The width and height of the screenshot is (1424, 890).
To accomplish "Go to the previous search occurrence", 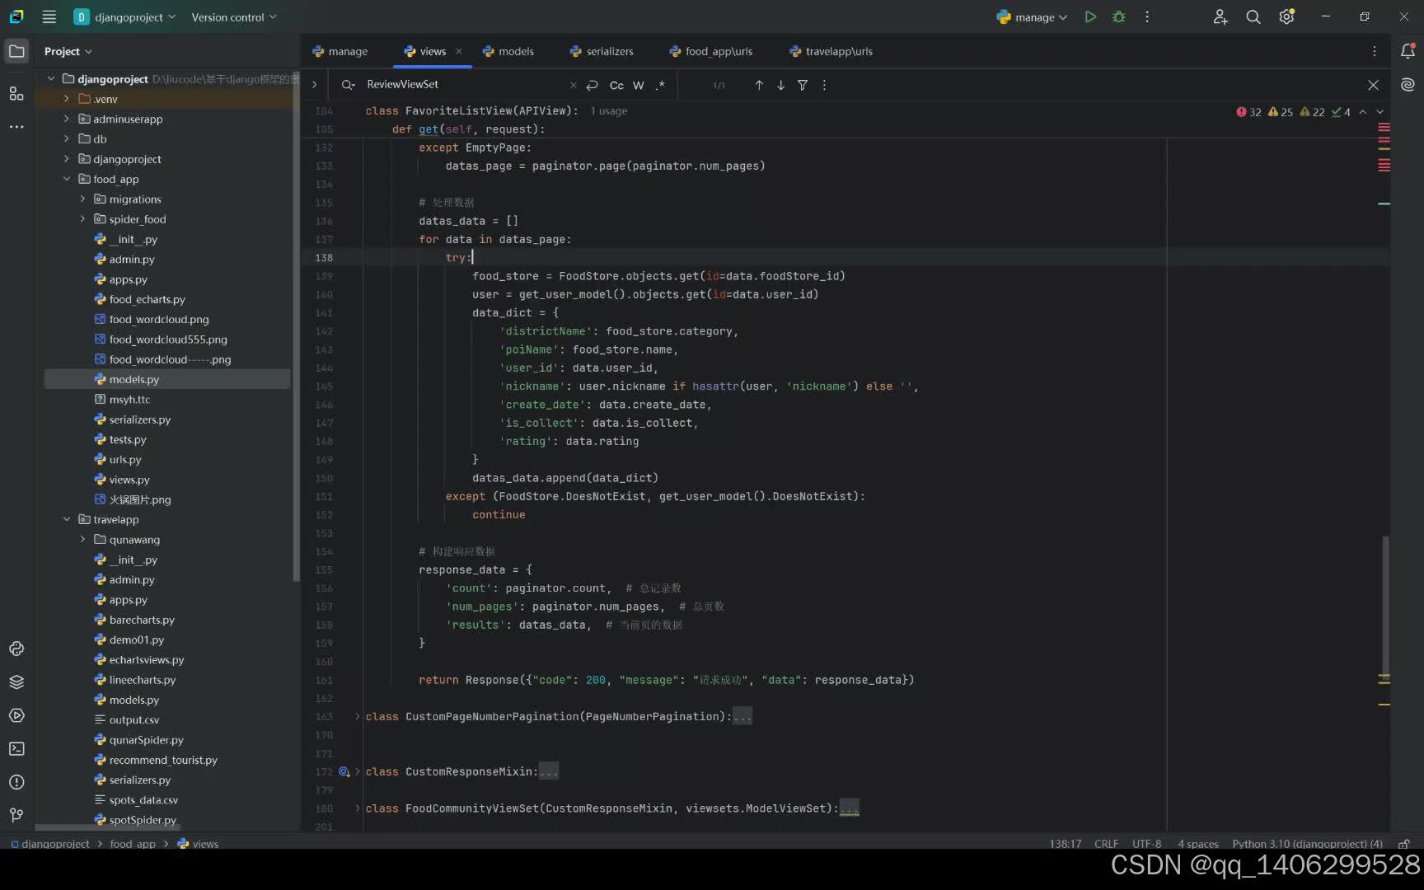I will (x=759, y=85).
